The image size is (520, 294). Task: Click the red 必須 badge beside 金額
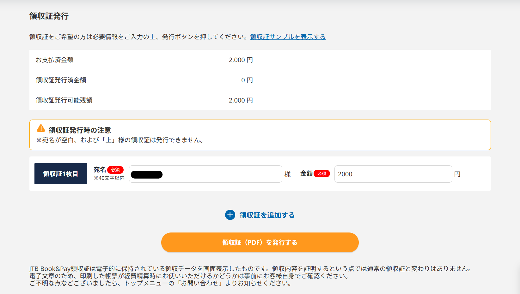(x=321, y=173)
